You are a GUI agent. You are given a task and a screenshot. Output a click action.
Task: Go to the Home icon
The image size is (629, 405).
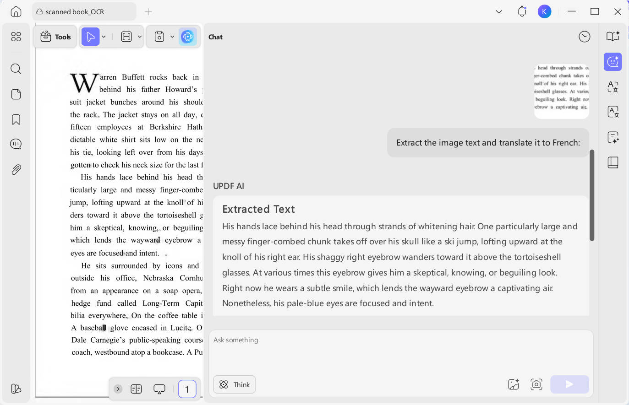pos(16,11)
